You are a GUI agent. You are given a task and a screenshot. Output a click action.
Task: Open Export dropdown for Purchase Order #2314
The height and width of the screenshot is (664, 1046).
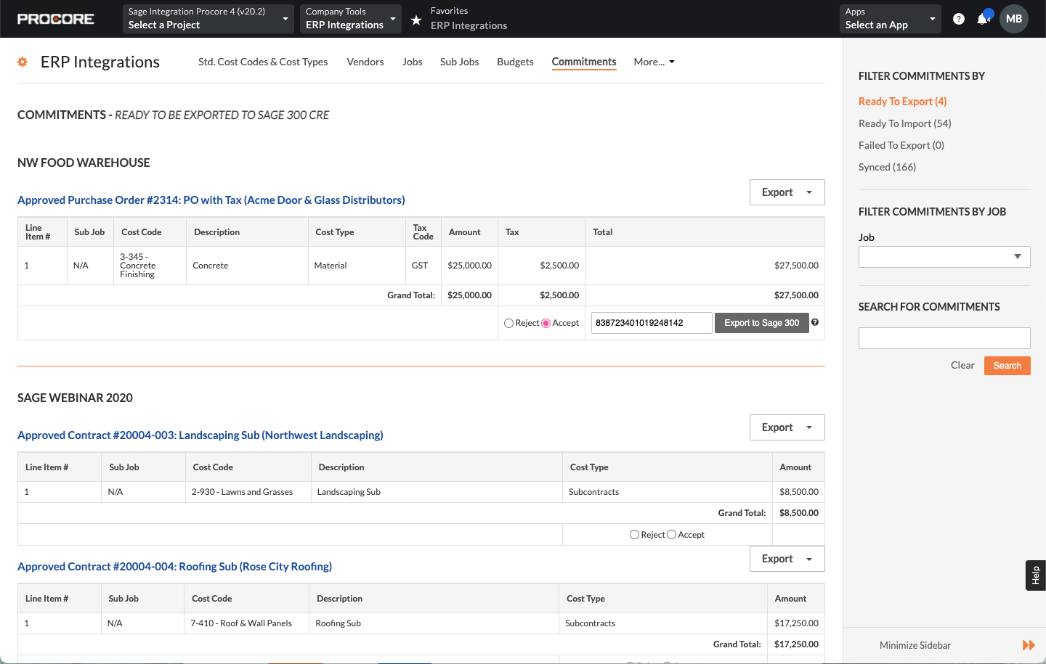point(787,192)
